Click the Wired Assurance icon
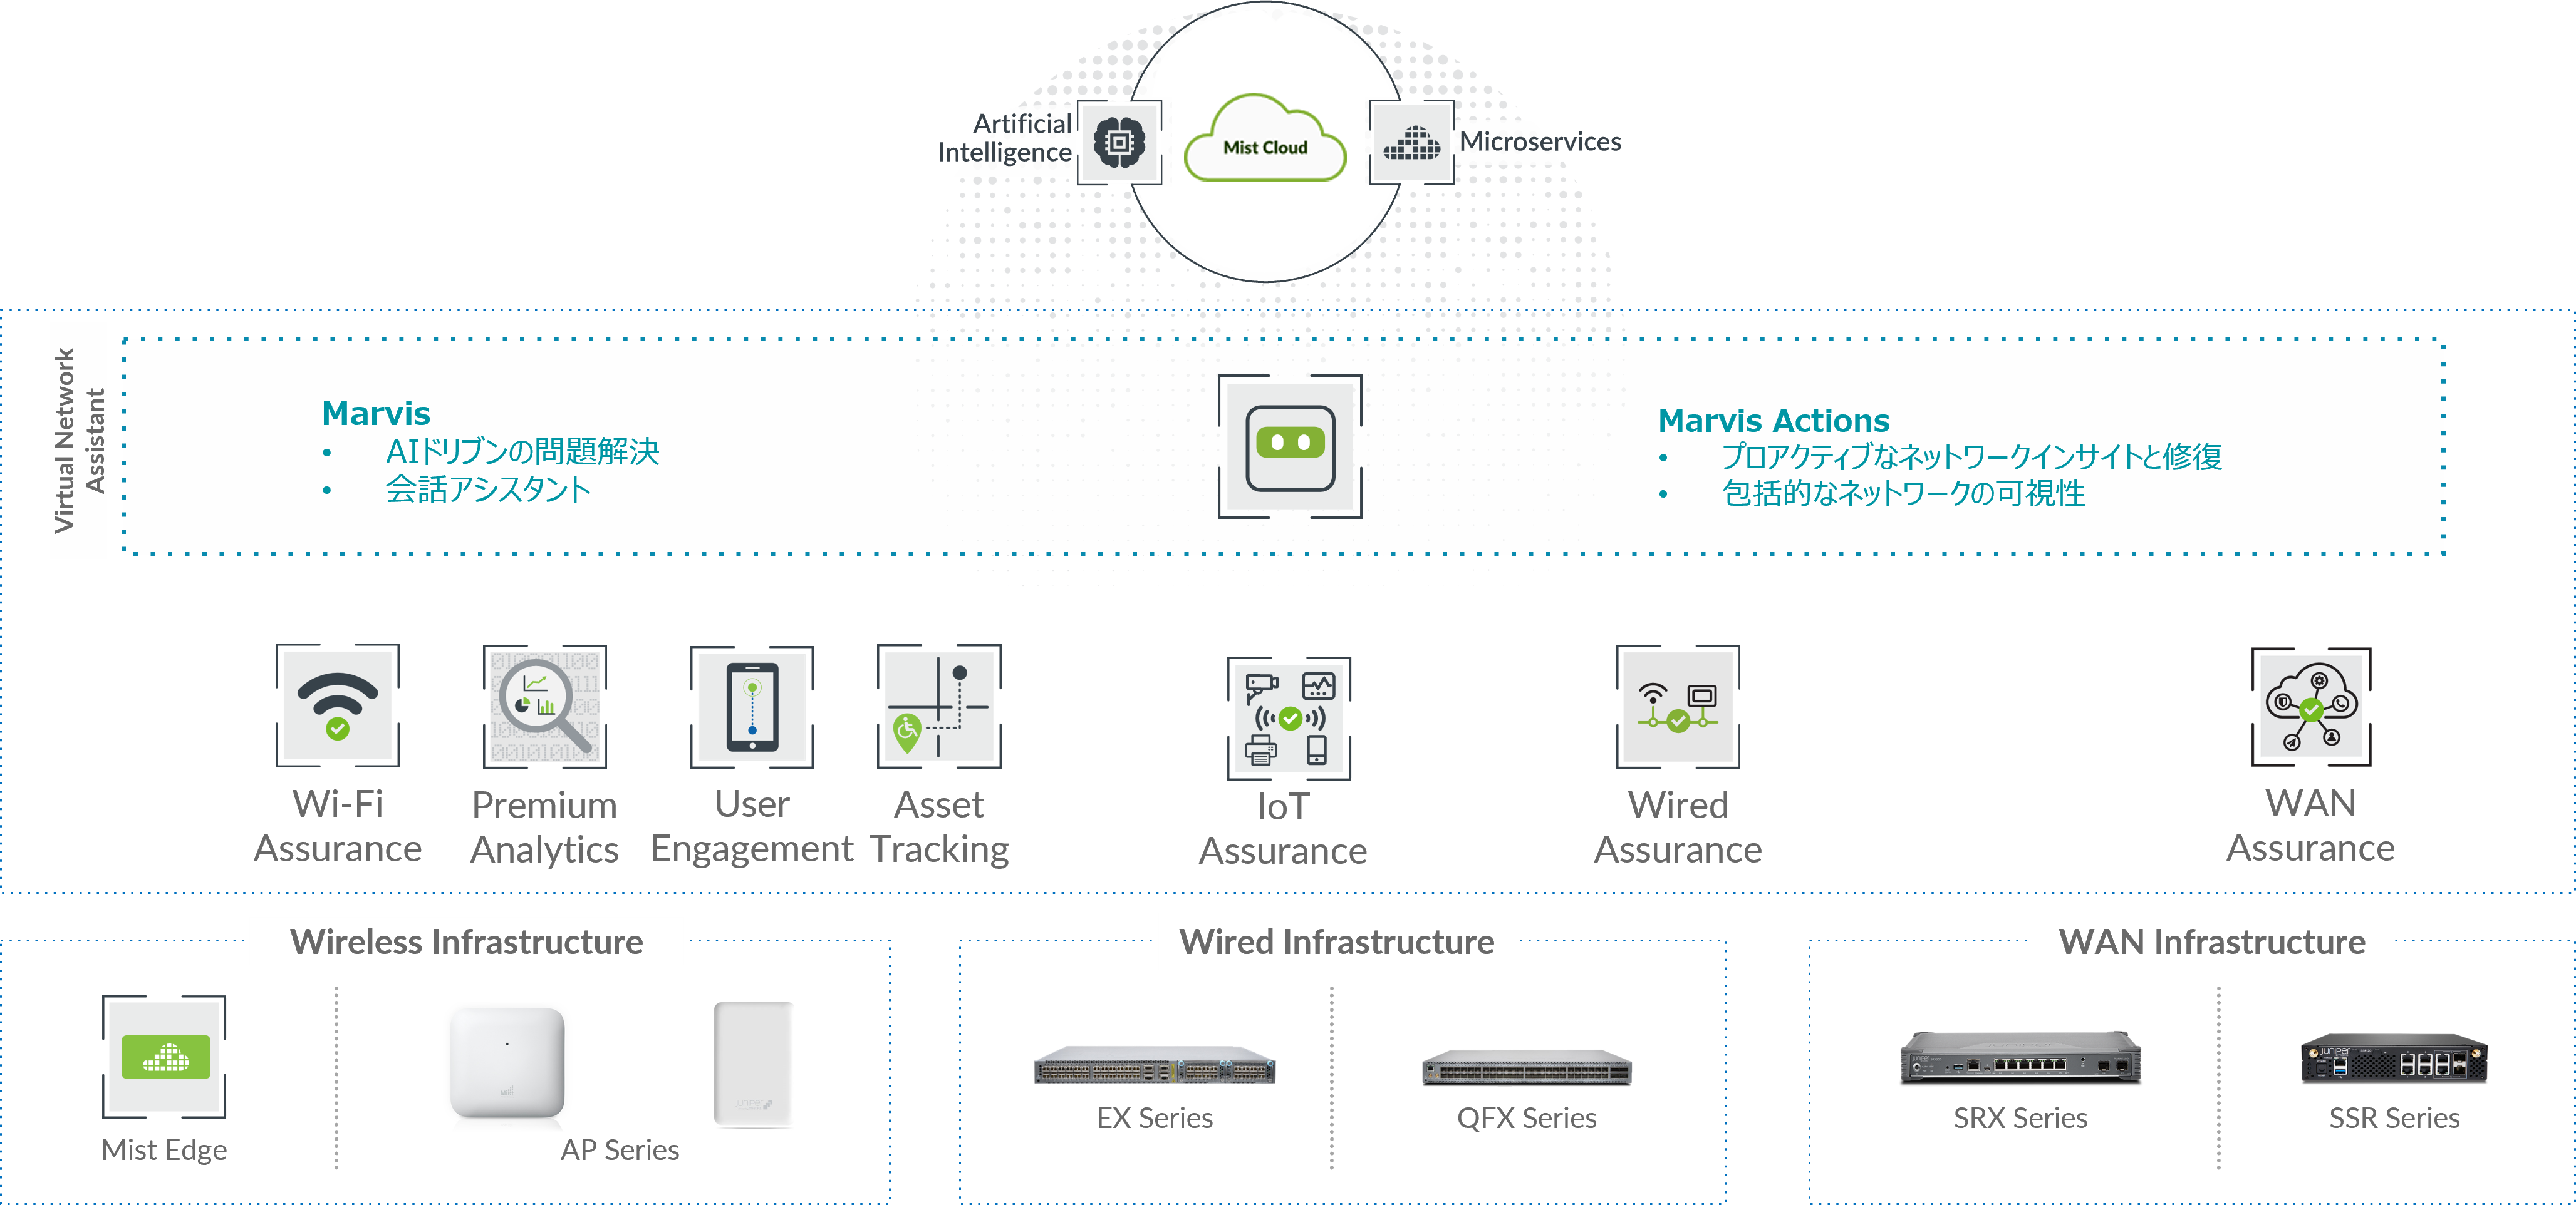 click(1678, 707)
